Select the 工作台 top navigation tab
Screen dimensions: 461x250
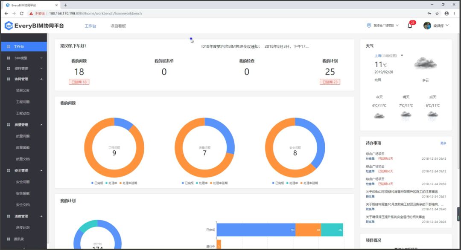[x=90, y=26]
